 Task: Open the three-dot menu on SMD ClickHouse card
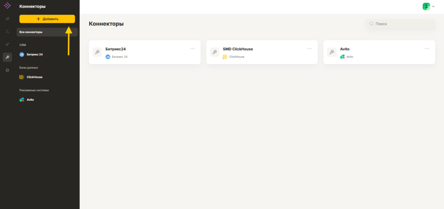coord(310,48)
